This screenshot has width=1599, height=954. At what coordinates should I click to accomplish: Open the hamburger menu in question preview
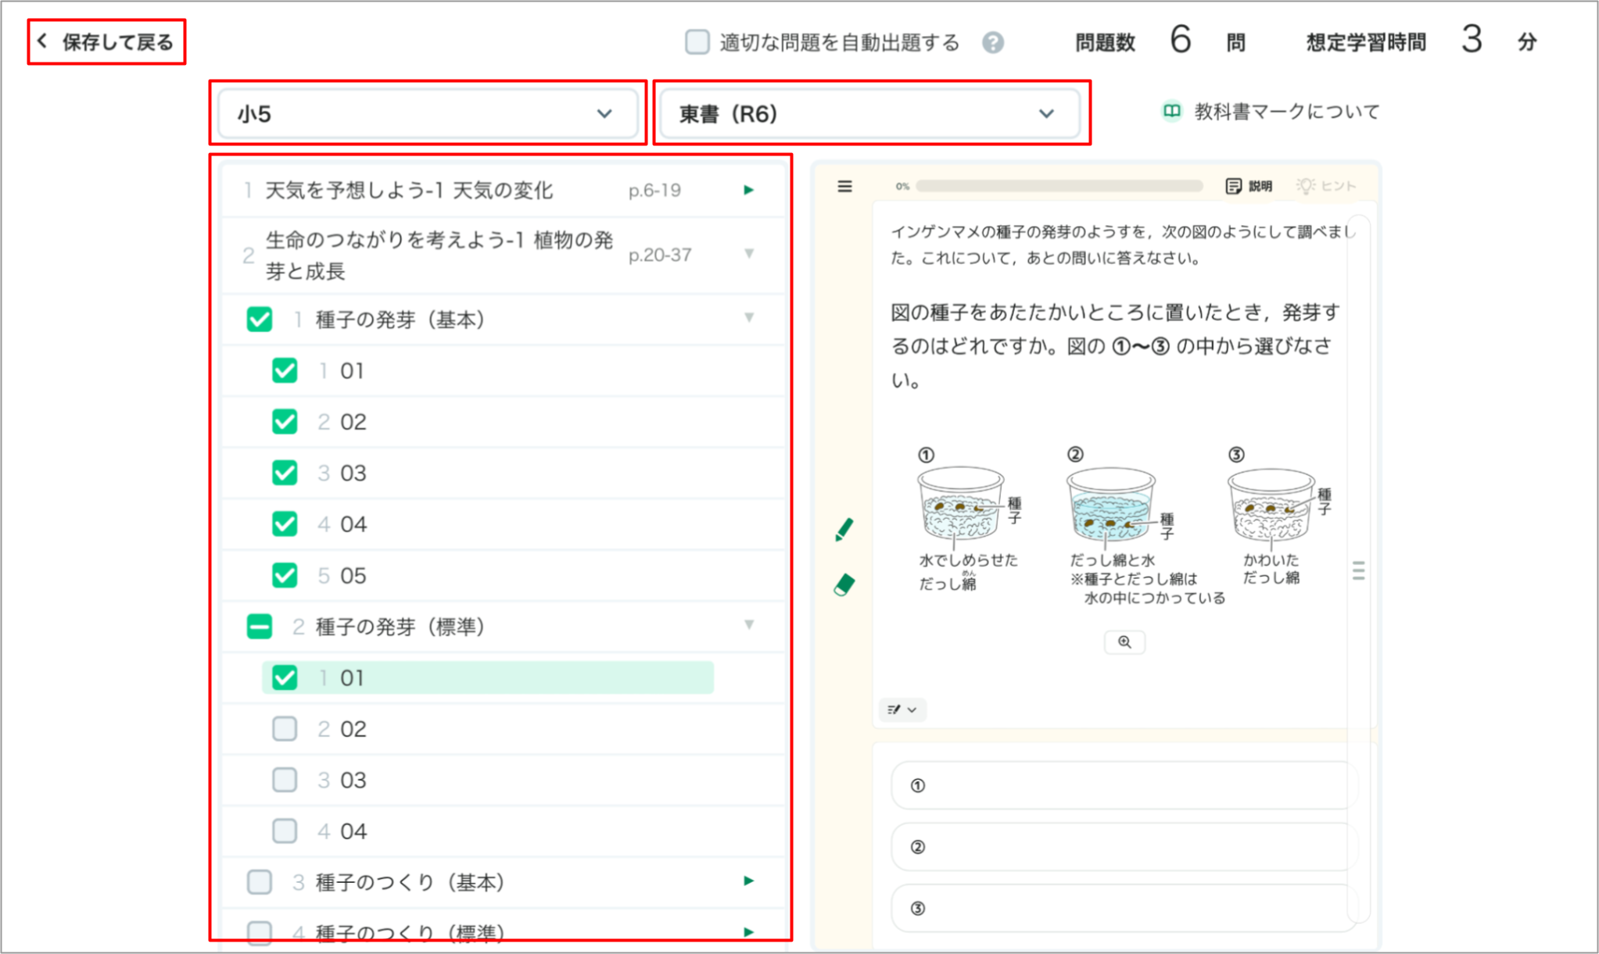(844, 186)
